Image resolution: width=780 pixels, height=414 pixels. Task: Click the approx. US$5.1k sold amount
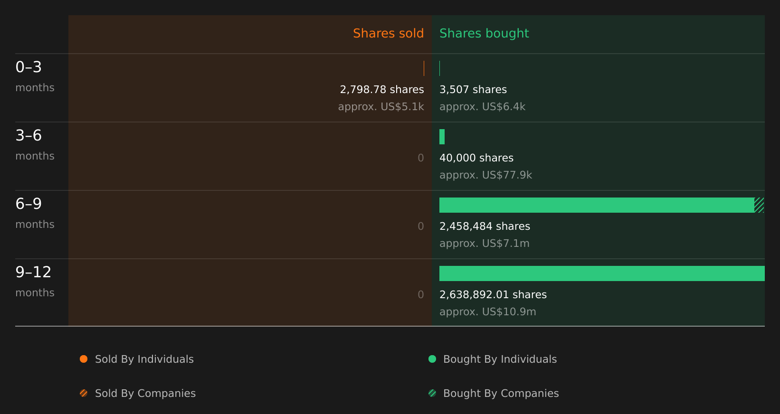(381, 107)
